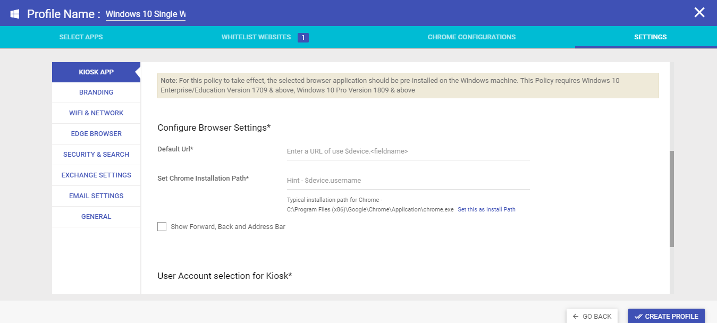The height and width of the screenshot is (323, 717).
Task: Select Kiosk App in the sidebar
Action: [x=96, y=72]
